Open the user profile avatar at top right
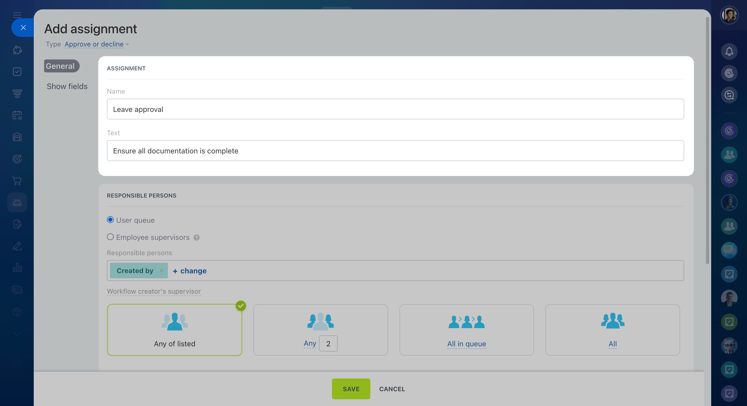This screenshot has height=406, width=747. (x=729, y=15)
